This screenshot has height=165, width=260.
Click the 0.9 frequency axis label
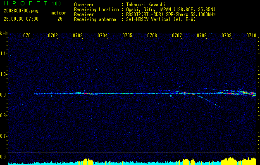(4, 94)
